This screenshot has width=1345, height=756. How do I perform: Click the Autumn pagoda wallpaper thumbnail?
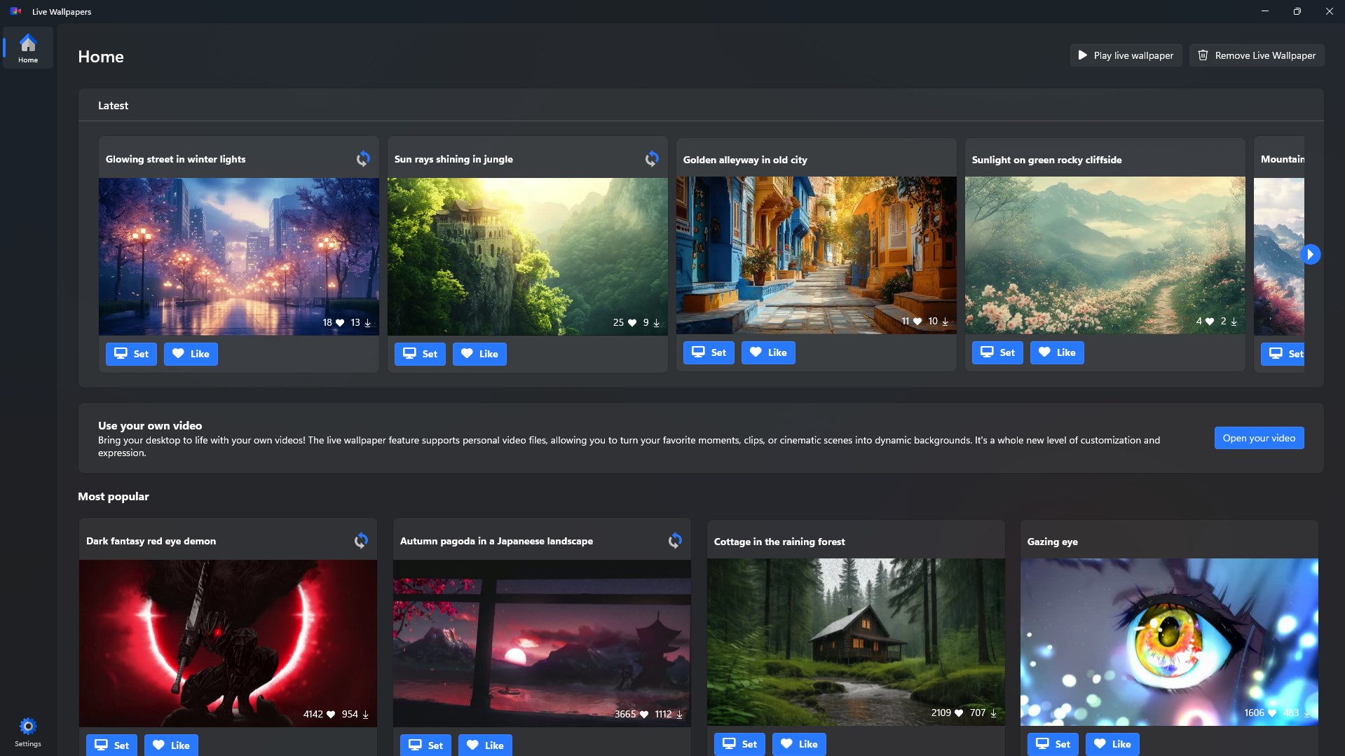(541, 642)
